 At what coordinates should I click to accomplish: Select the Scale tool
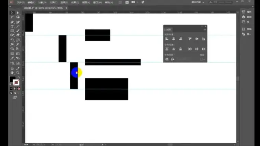pos(18,40)
